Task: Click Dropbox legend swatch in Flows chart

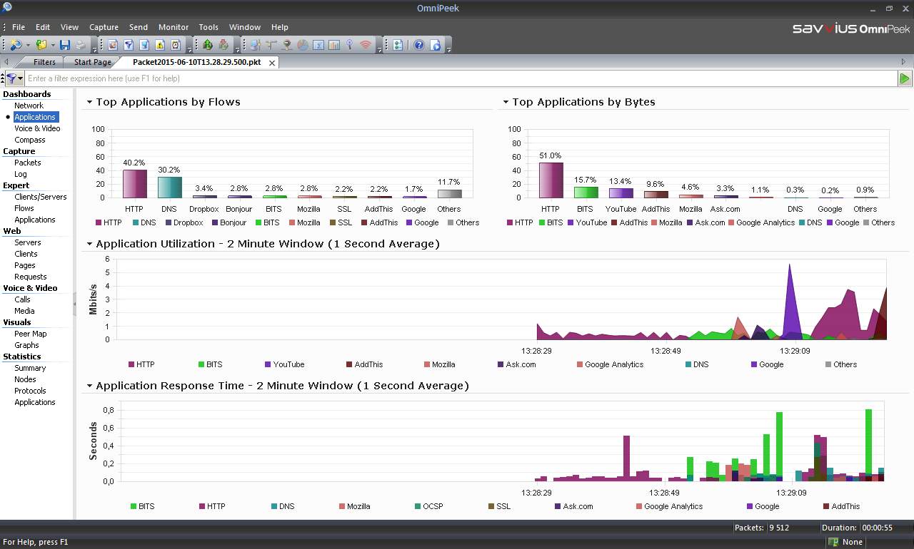Action: [168, 222]
